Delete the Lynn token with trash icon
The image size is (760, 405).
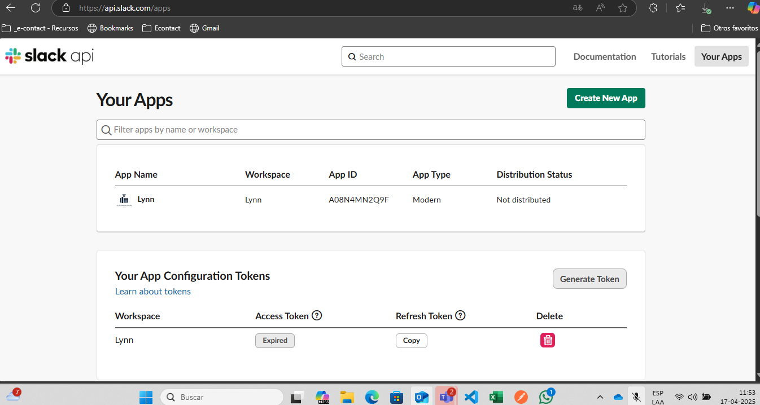tap(547, 340)
